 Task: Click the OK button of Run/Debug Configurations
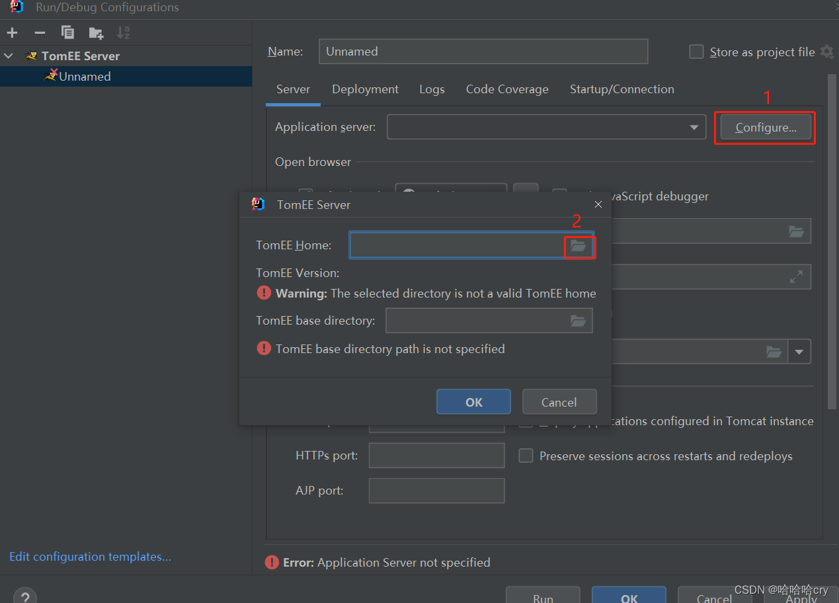point(629,595)
